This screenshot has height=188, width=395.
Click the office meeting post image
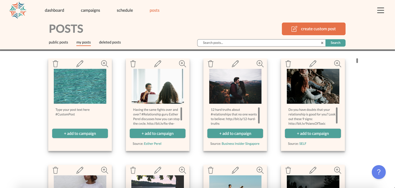click(x=158, y=86)
